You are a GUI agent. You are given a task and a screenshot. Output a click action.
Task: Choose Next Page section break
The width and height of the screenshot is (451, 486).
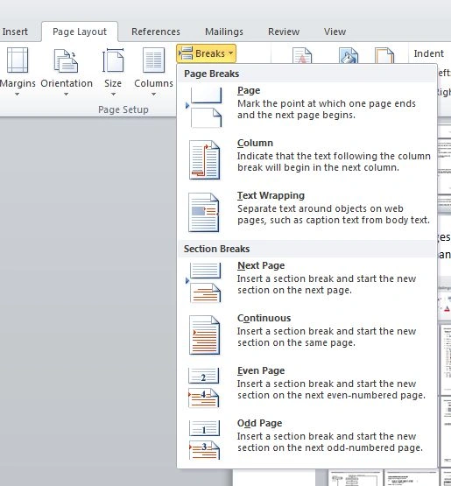point(307,282)
